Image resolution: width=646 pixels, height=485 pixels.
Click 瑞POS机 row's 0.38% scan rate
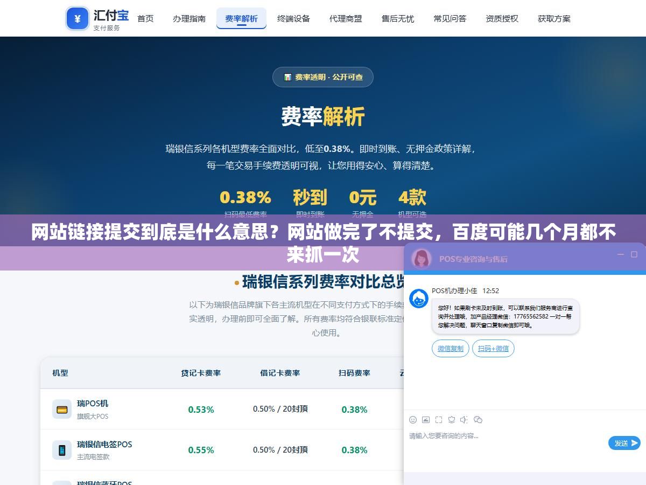point(354,410)
